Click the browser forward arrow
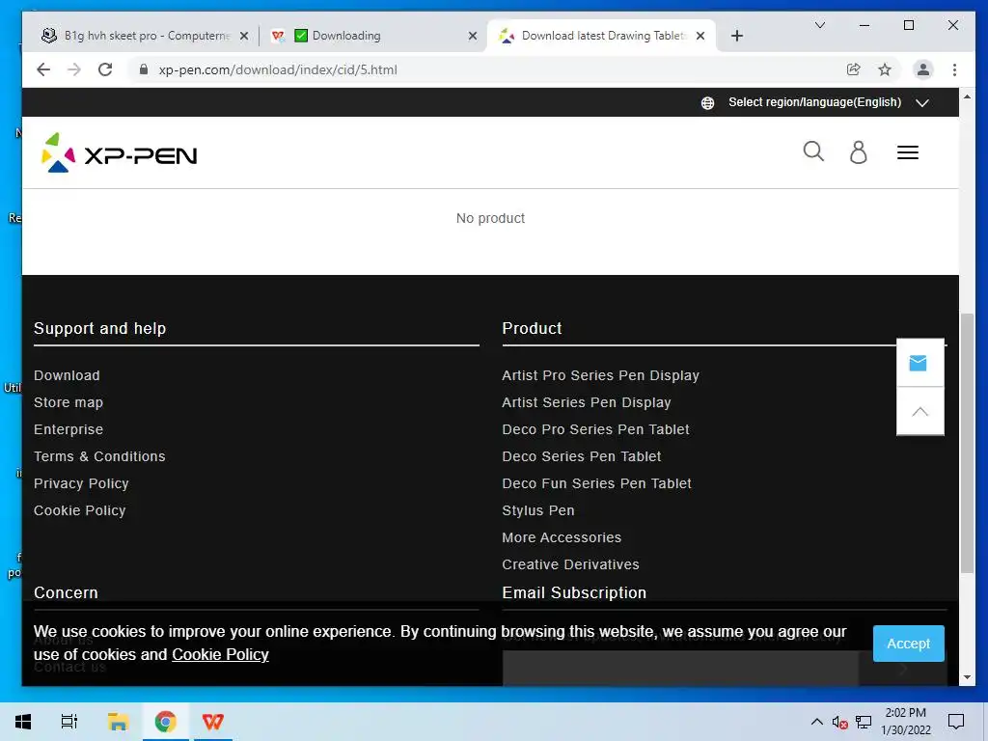 (x=74, y=69)
